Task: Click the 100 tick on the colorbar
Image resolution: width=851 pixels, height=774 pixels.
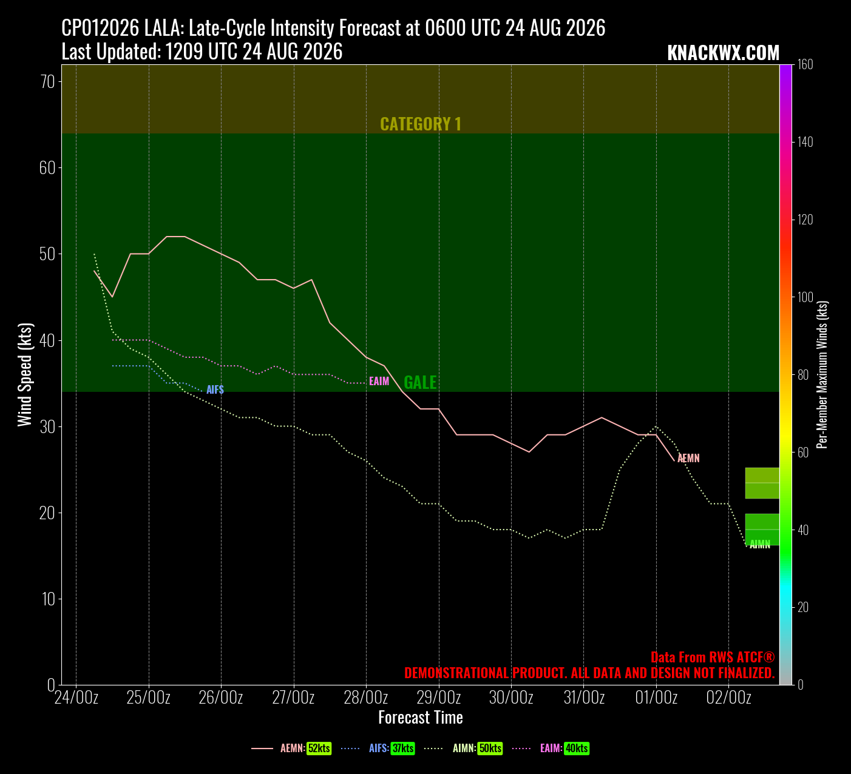Action: [805, 297]
